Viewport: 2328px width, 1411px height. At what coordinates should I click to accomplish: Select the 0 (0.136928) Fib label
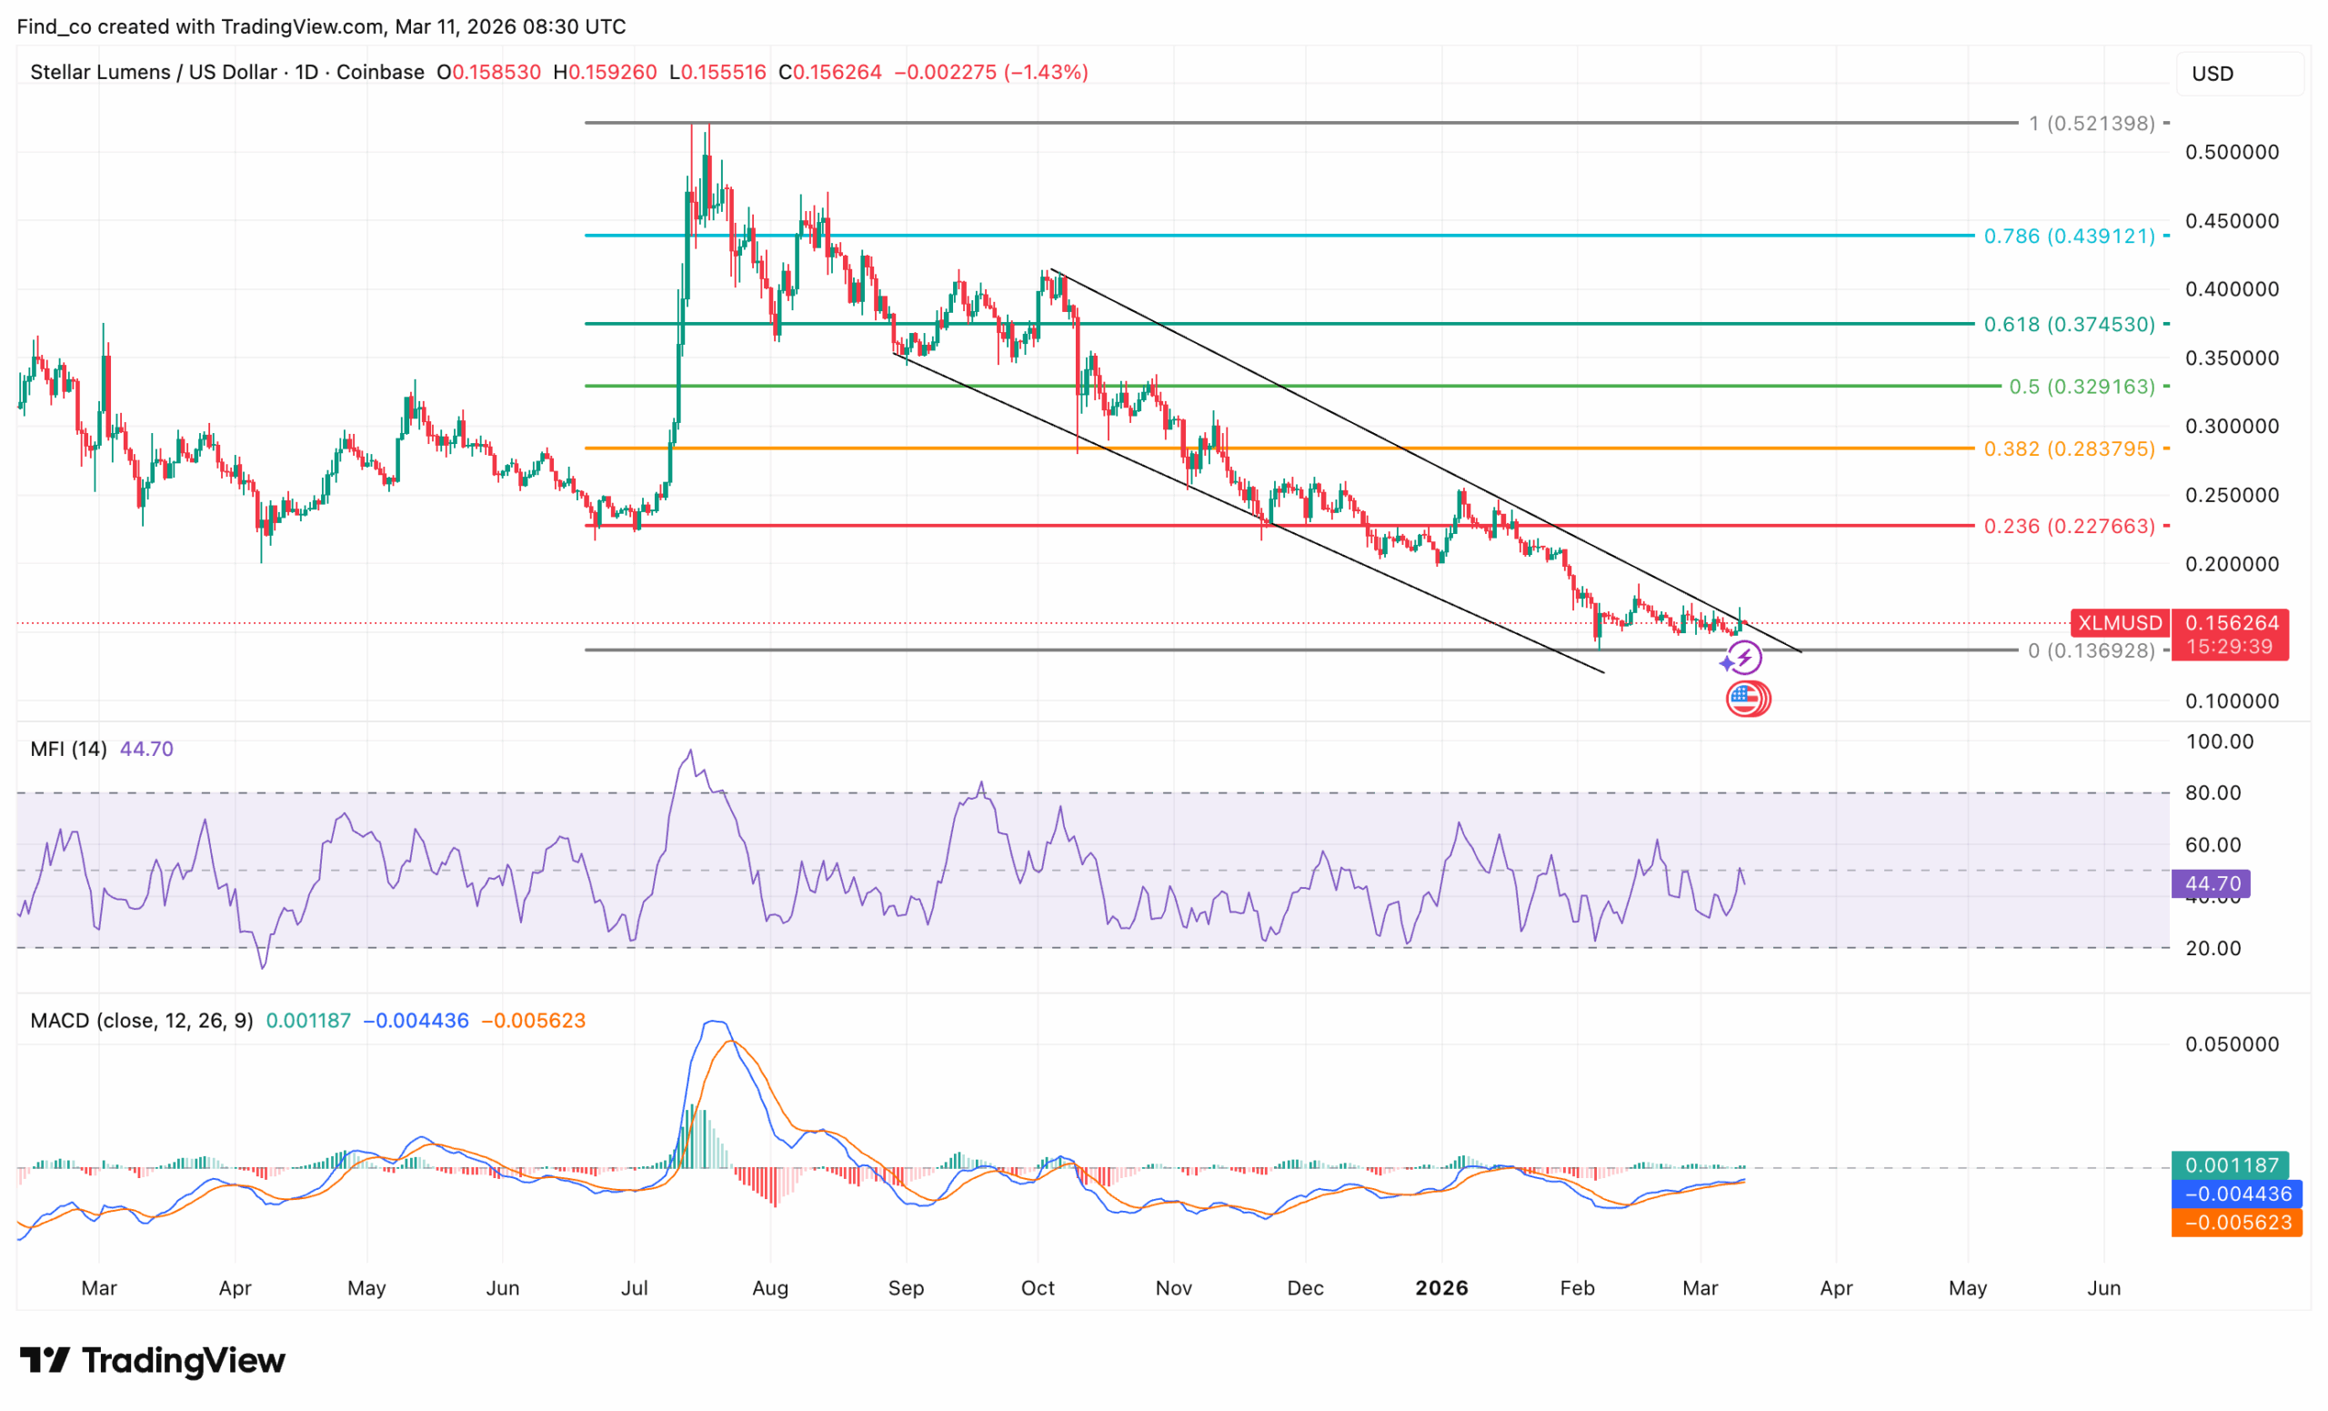click(2092, 650)
